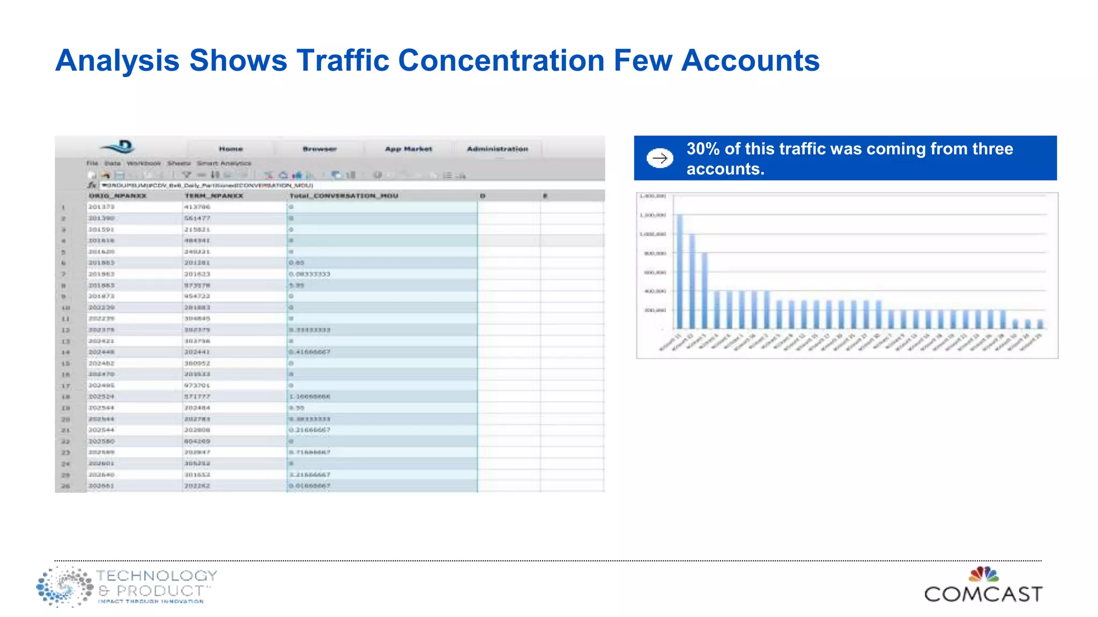
Task: Switch to the Browser tab
Action: [x=320, y=149]
